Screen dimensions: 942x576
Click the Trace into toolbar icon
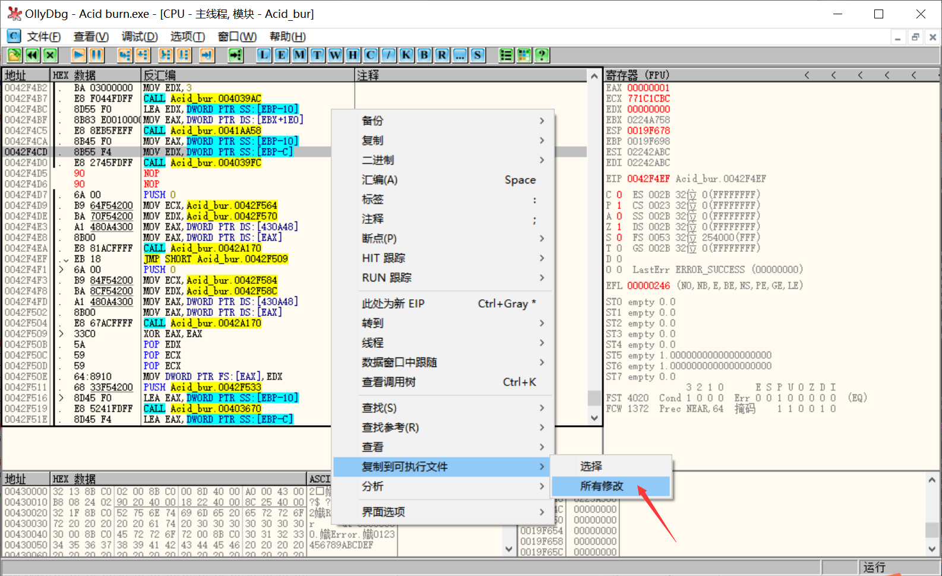166,55
